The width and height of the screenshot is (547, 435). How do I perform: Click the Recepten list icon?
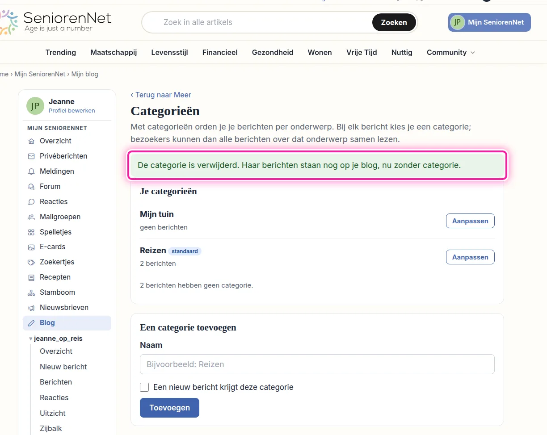coord(31,277)
